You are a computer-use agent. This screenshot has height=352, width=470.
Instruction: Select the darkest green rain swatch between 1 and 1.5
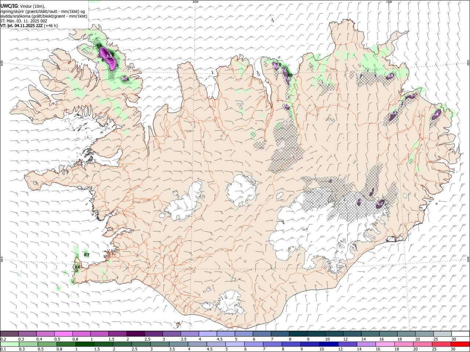(84, 344)
